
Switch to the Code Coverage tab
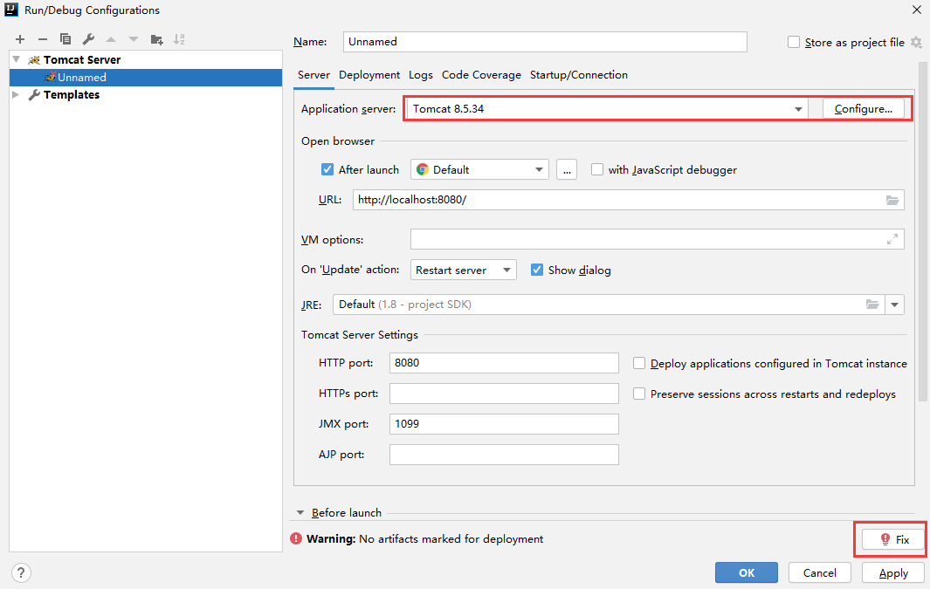pyautogui.click(x=481, y=75)
